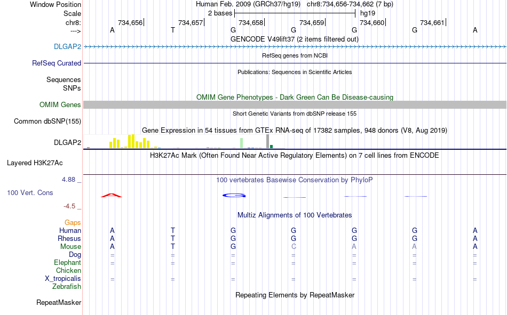Click the X_tropicalis species label
The width and height of the screenshot is (507, 315).
coord(63,279)
